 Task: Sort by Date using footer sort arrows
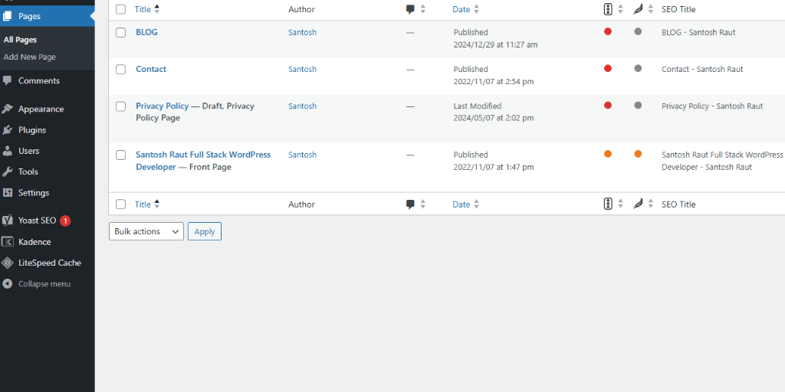pyautogui.click(x=476, y=204)
